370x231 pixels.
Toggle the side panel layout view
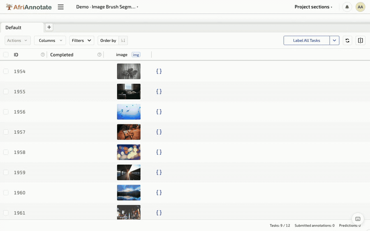pos(360,41)
